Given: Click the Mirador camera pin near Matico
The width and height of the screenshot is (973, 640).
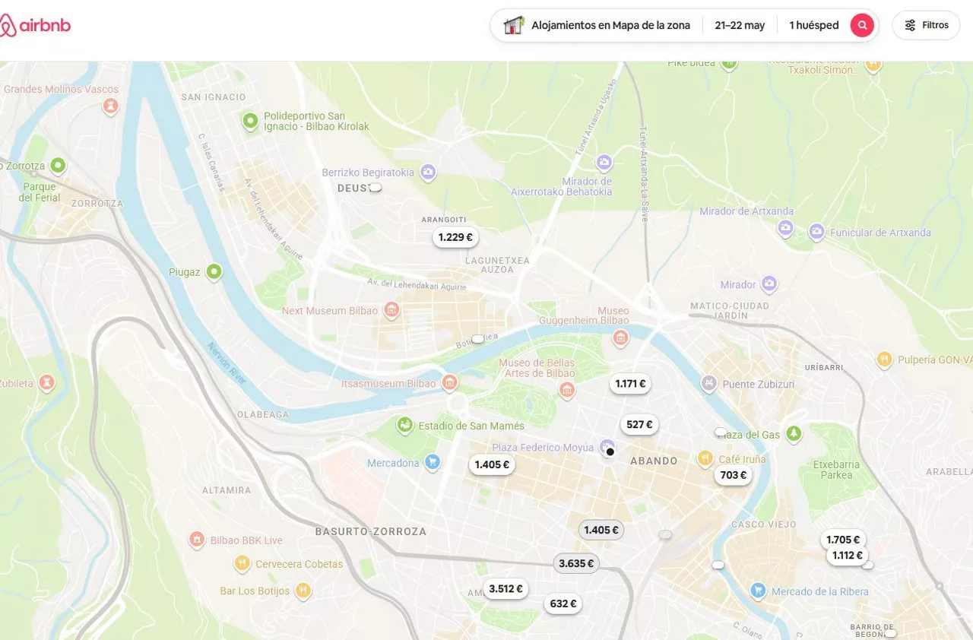Looking at the screenshot, I should coord(769,284).
